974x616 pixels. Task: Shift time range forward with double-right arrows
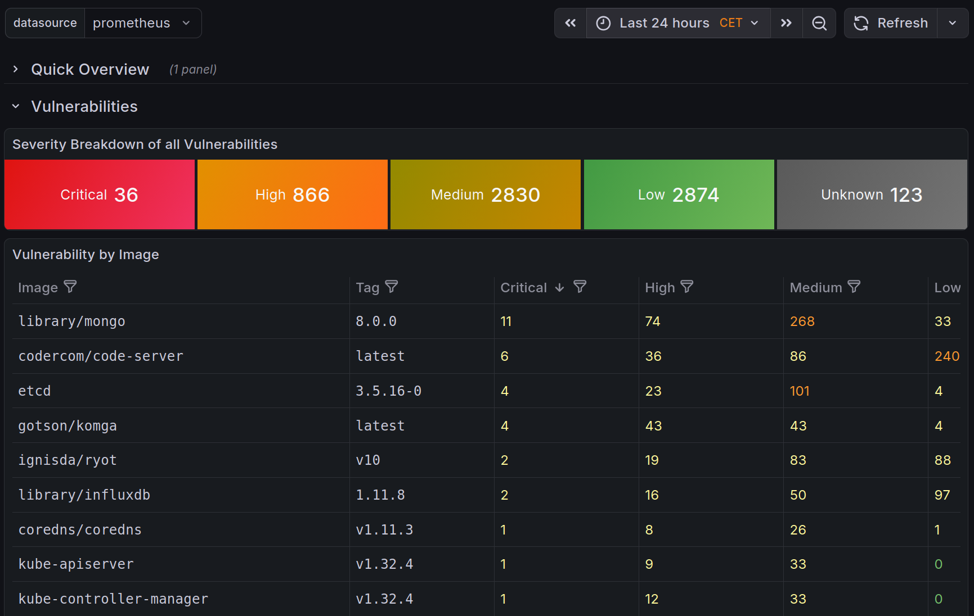[786, 23]
